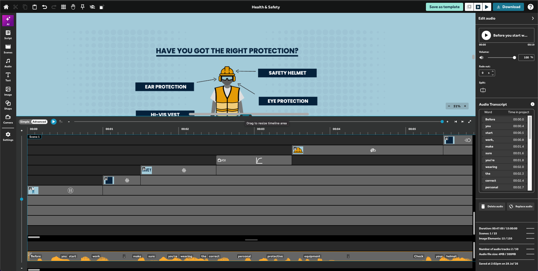Increase the fade out stepper value
This screenshot has width=538, height=271.
pyautogui.click(x=493, y=72)
